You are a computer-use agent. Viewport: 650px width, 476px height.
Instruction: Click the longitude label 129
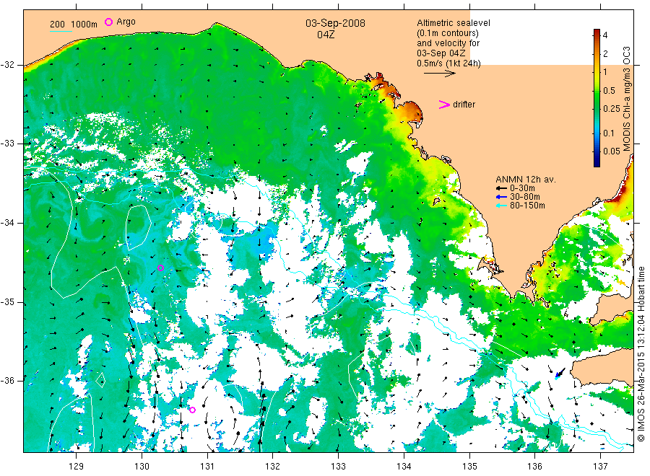point(77,467)
